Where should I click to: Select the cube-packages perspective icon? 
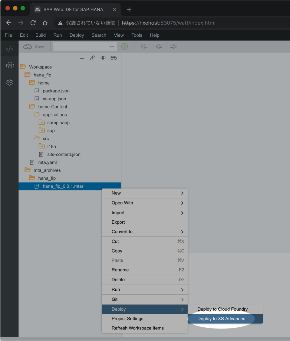(9, 65)
